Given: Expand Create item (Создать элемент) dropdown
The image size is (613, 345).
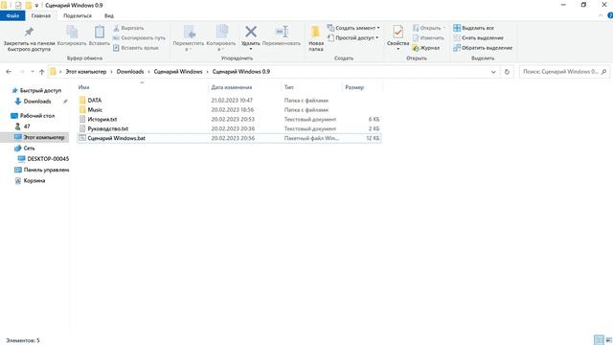Looking at the screenshot, I should click(353, 28).
